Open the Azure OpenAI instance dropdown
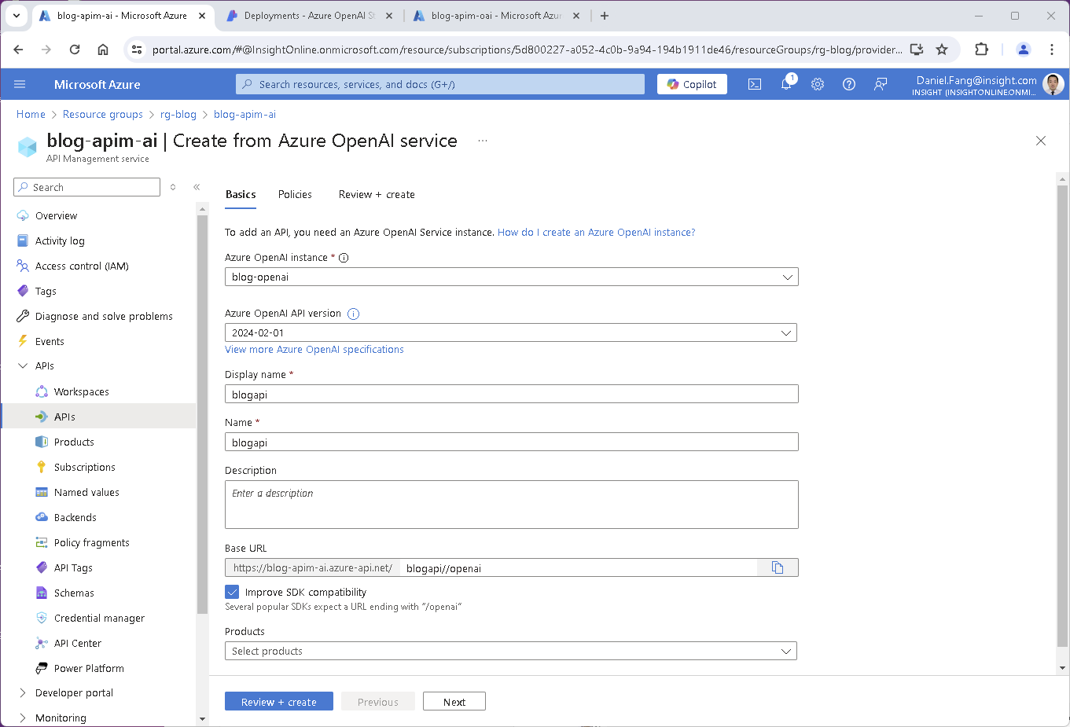1070x727 pixels. pyautogui.click(x=511, y=277)
